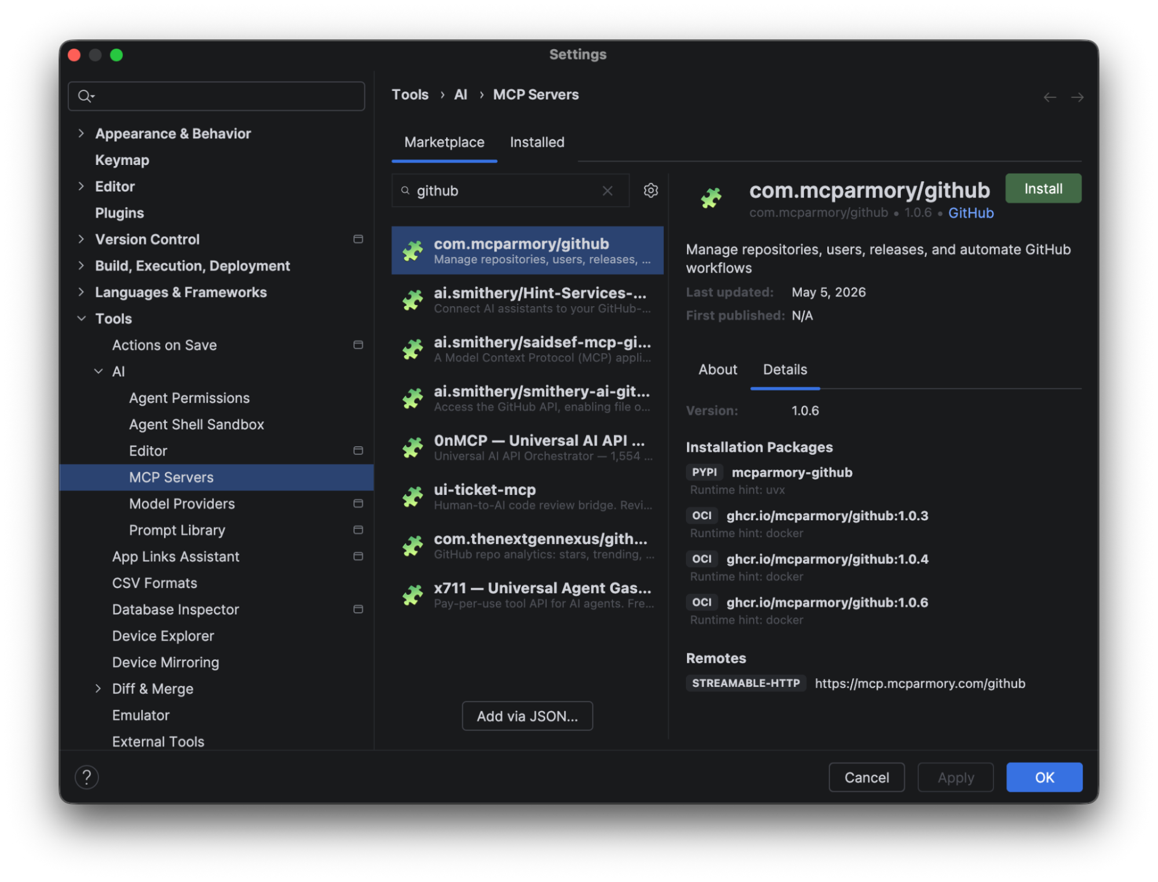
Task: Clear the github search field text
Action: (607, 191)
